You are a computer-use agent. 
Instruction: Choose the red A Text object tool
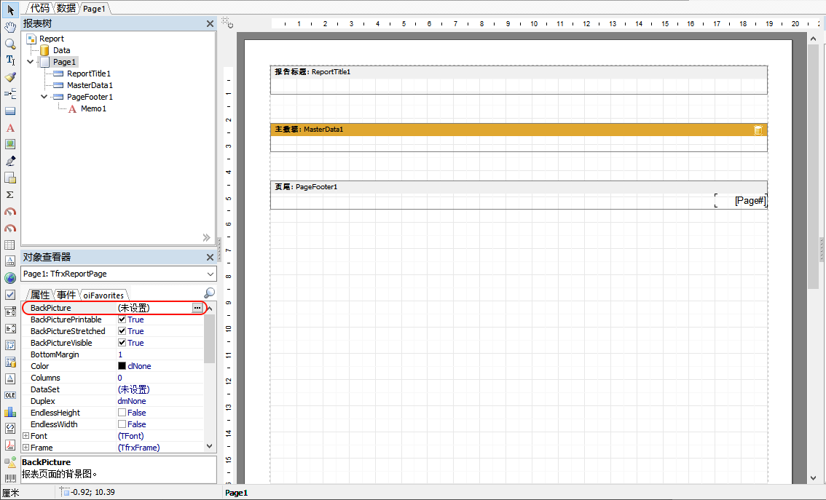[x=10, y=128]
